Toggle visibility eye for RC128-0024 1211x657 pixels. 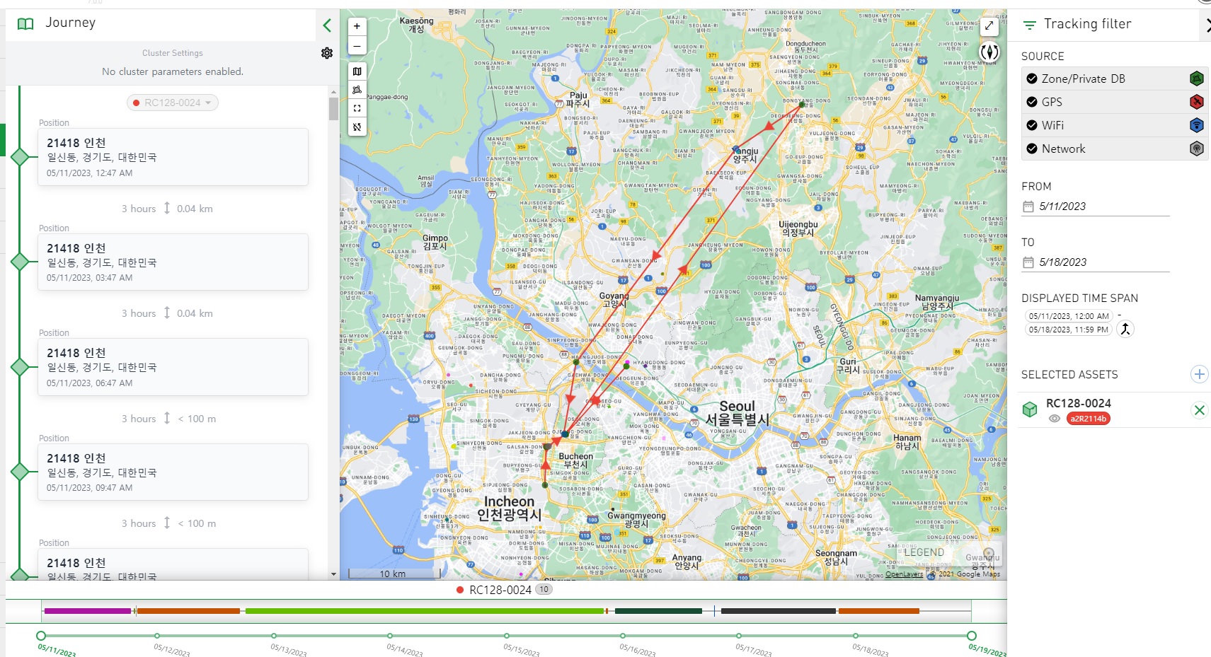click(x=1054, y=419)
